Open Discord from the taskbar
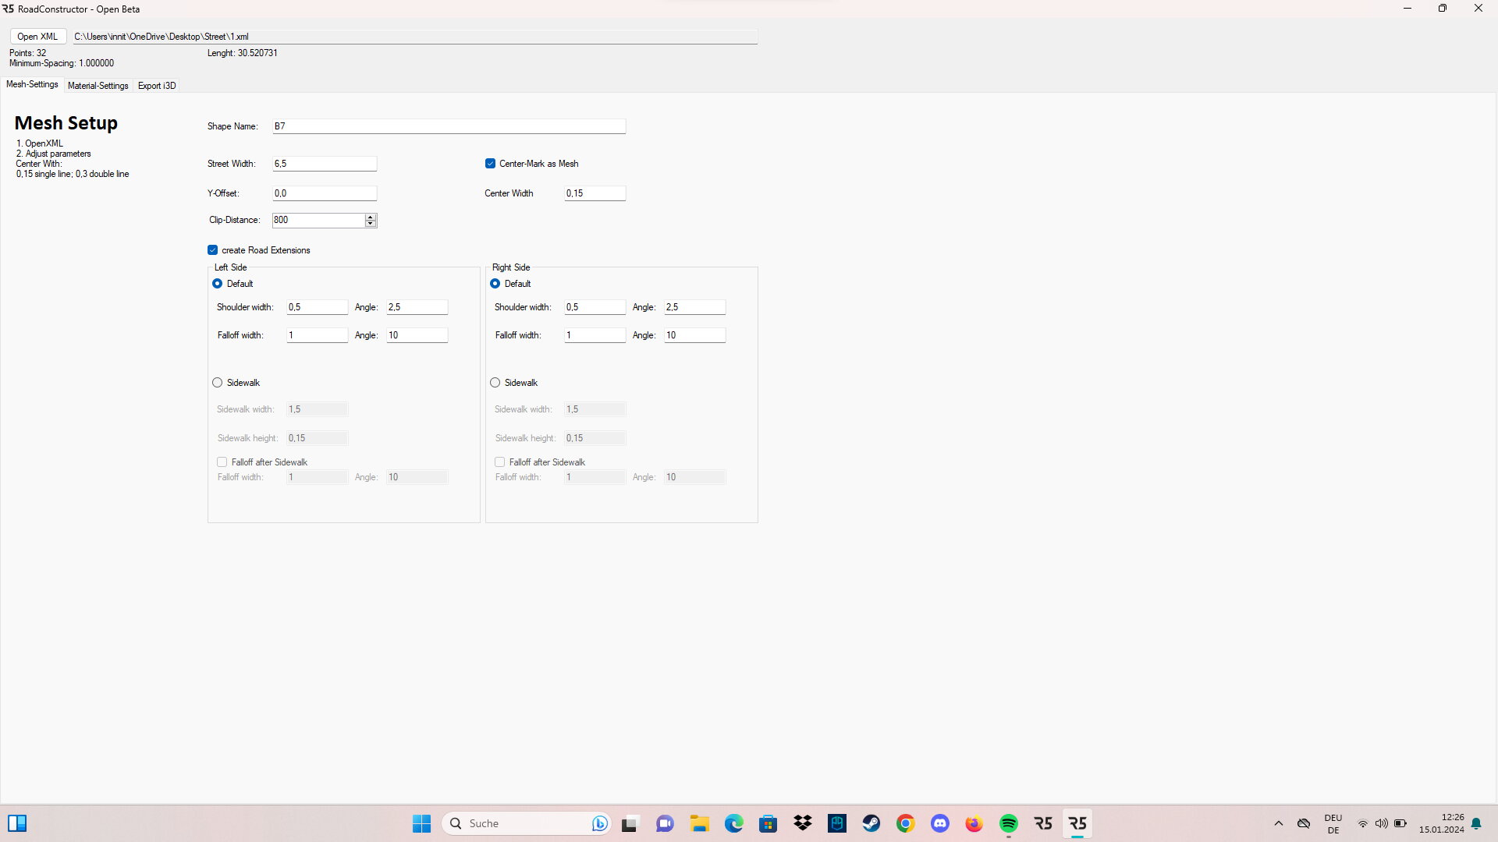 940,823
